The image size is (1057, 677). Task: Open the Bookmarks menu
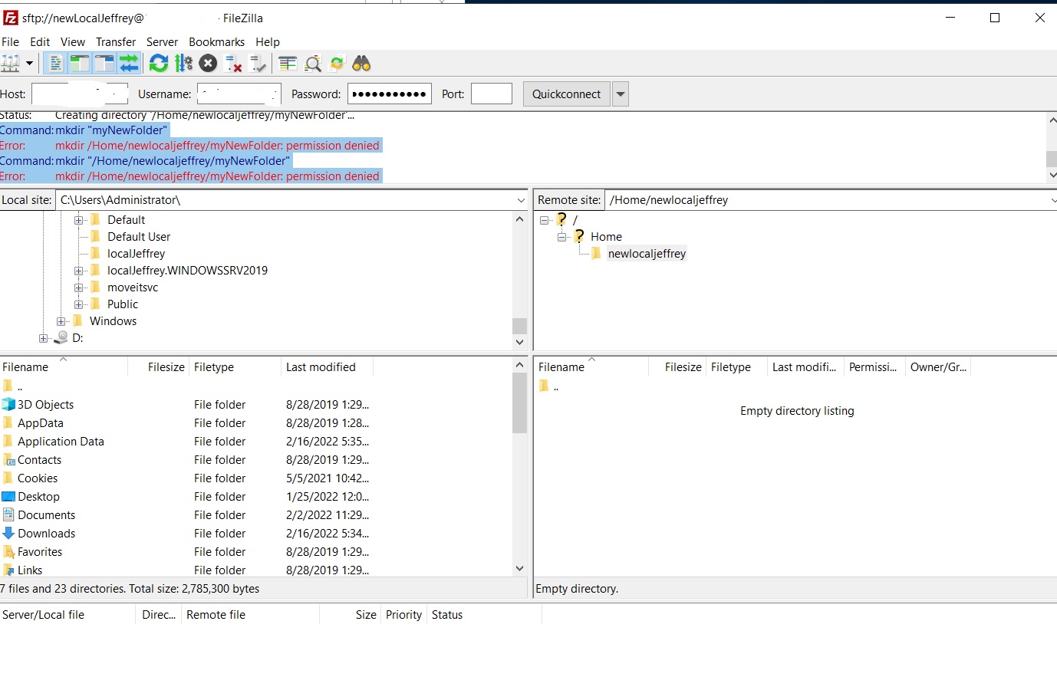click(216, 42)
